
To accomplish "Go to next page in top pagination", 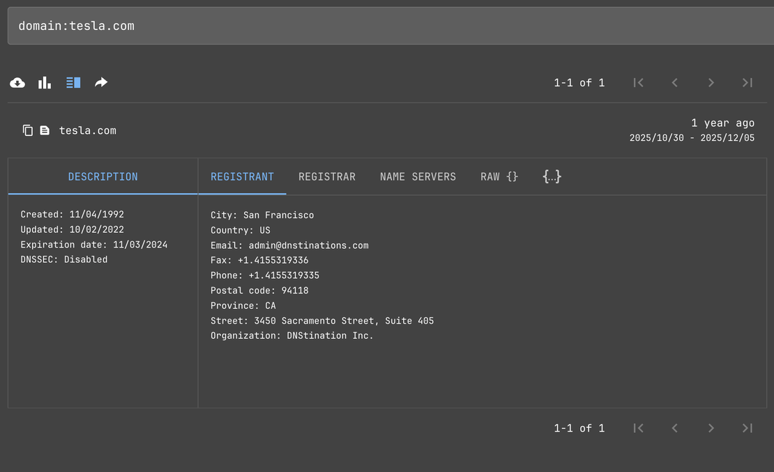I will [711, 83].
